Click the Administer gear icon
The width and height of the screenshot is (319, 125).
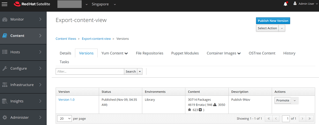pyautogui.click(x=5, y=117)
